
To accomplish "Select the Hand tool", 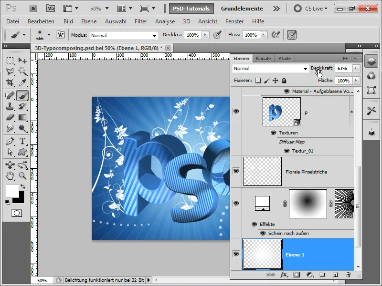I will [10, 176].
